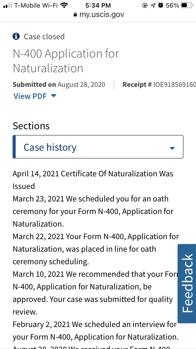Tap the March 23, 2021 oath ceremony entry
196x349 pixels.
click(93, 211)
